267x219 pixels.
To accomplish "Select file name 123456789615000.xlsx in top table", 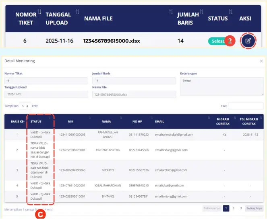I will click(x=112, y=41).
